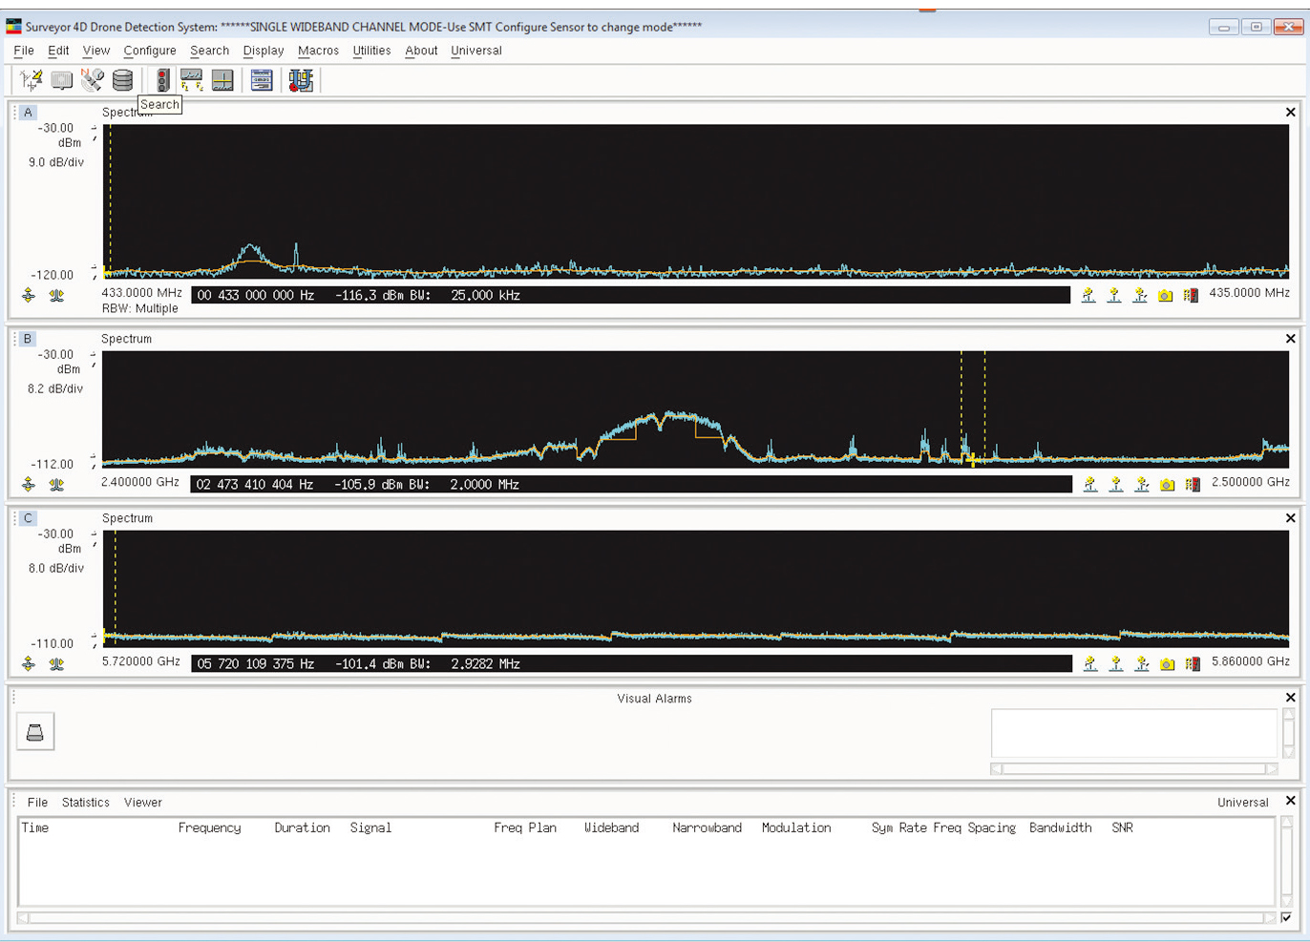Click the F1 F2 spectrum toolbar icon

click(x=191, y=80)
